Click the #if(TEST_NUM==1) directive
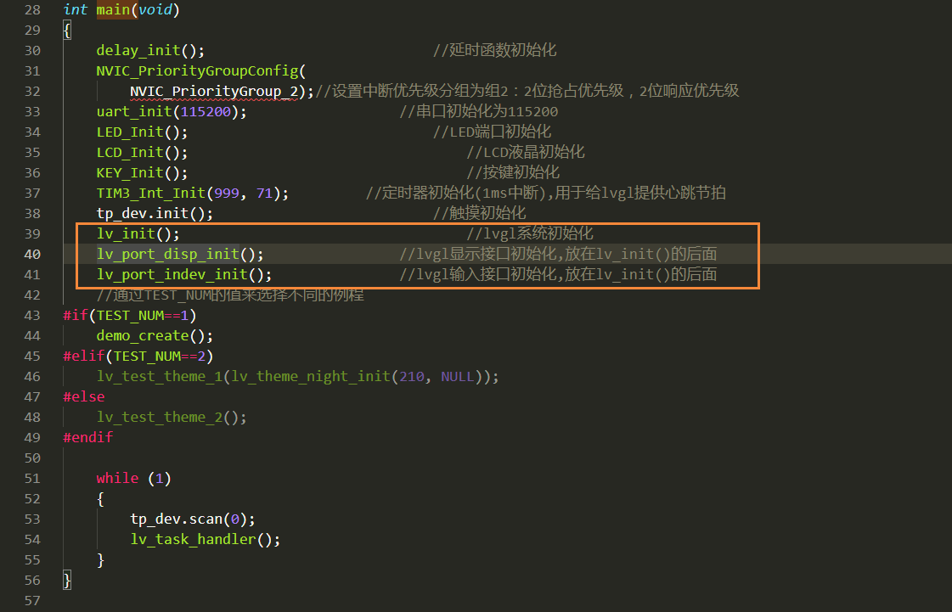 [130, 316]
